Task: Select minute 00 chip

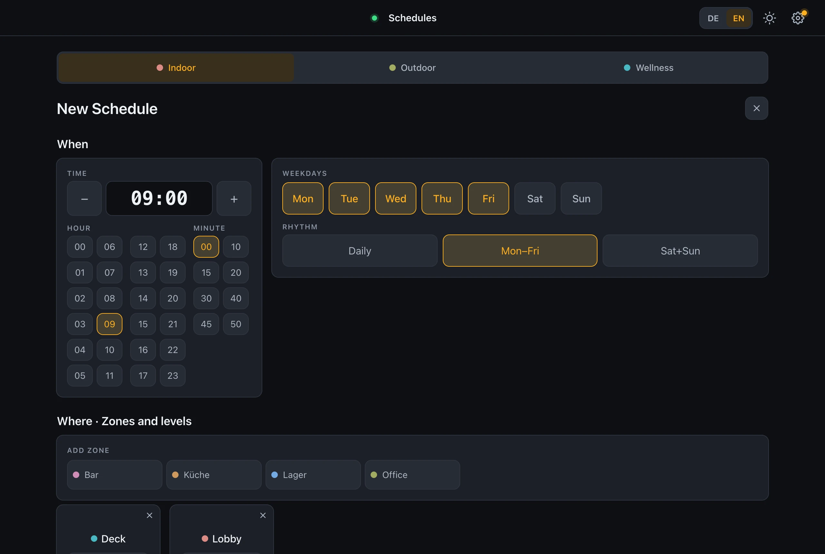Action: pyautogui.click(x=206, y=247)
